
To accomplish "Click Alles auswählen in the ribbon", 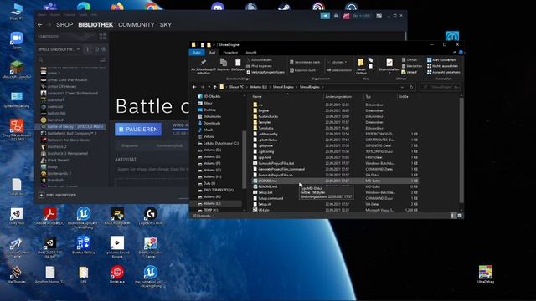I will (441, 60).
